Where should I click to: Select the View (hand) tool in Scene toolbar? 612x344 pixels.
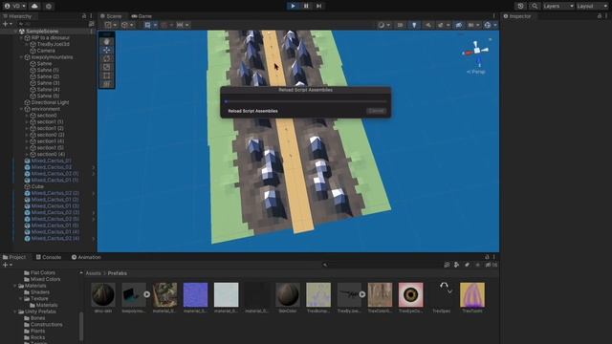(x=106, y=41)
